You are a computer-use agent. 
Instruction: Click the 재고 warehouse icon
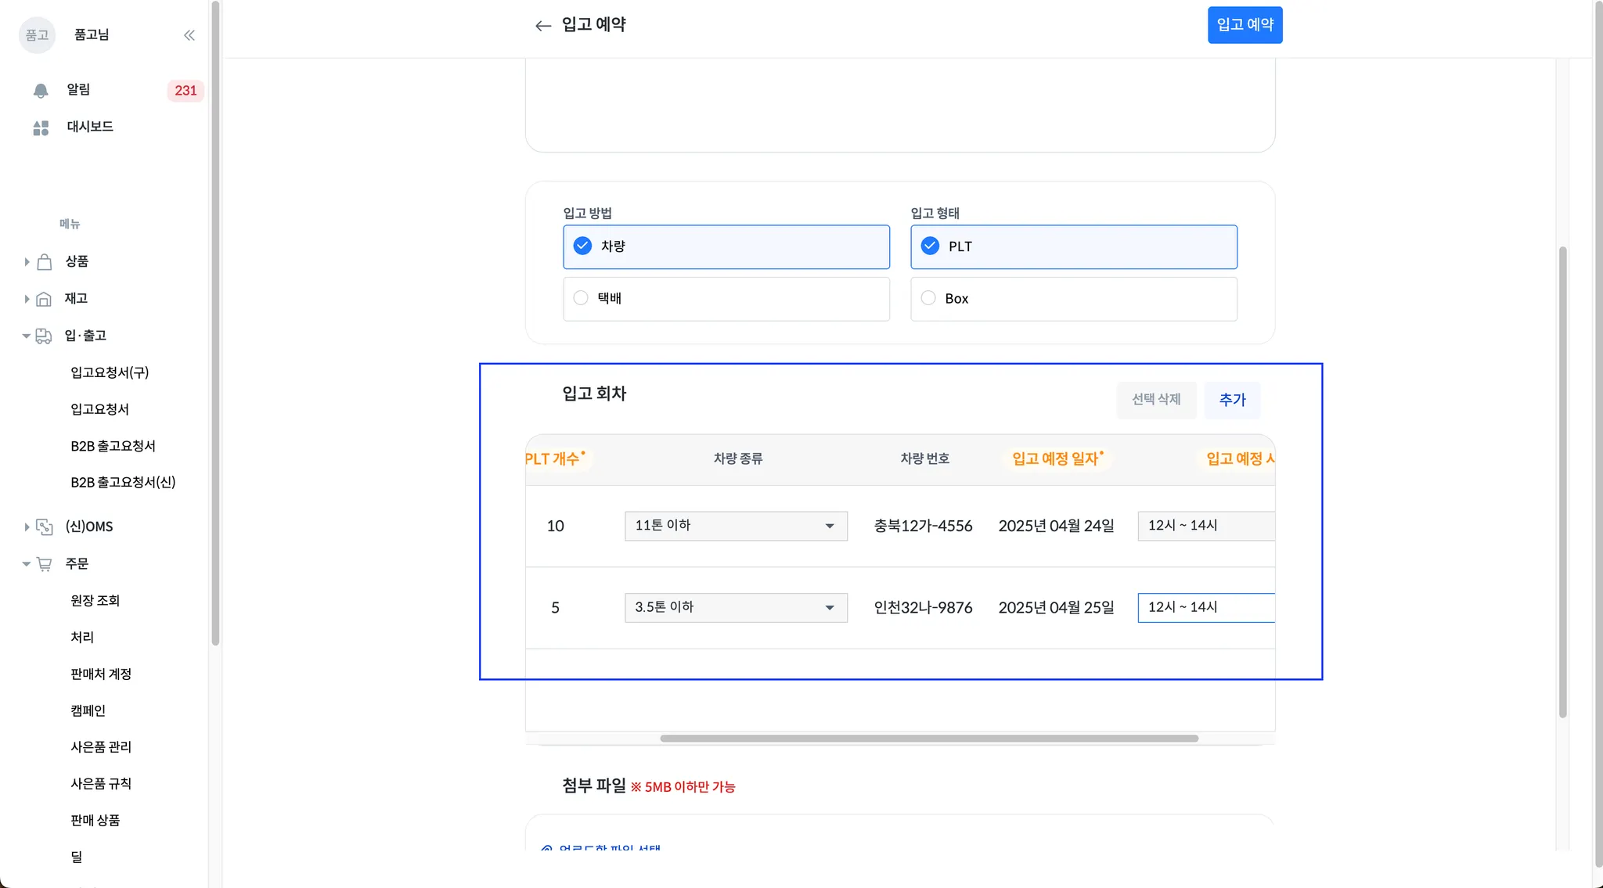pos(45,299)
